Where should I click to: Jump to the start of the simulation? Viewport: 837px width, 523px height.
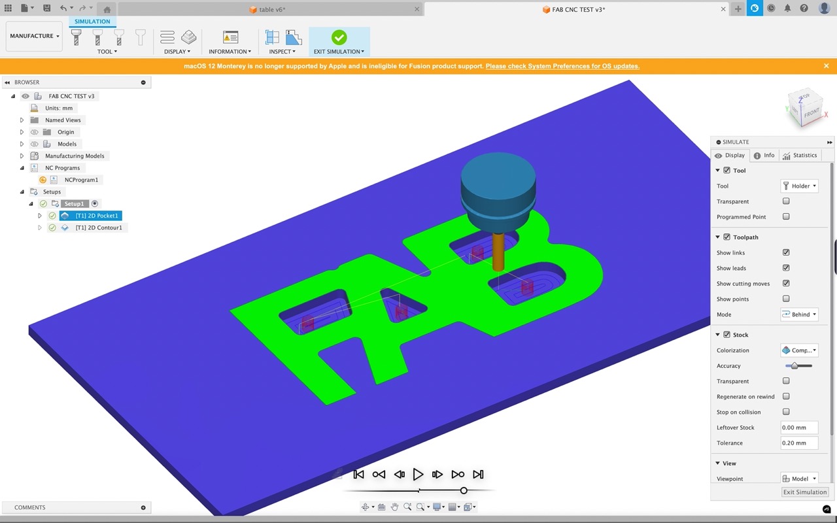[x=358, y=474]
